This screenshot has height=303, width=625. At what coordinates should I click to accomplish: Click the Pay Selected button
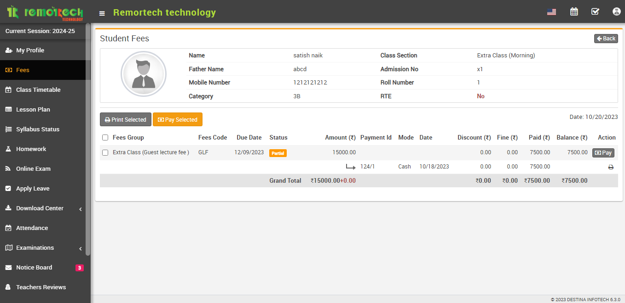point(177,119)
